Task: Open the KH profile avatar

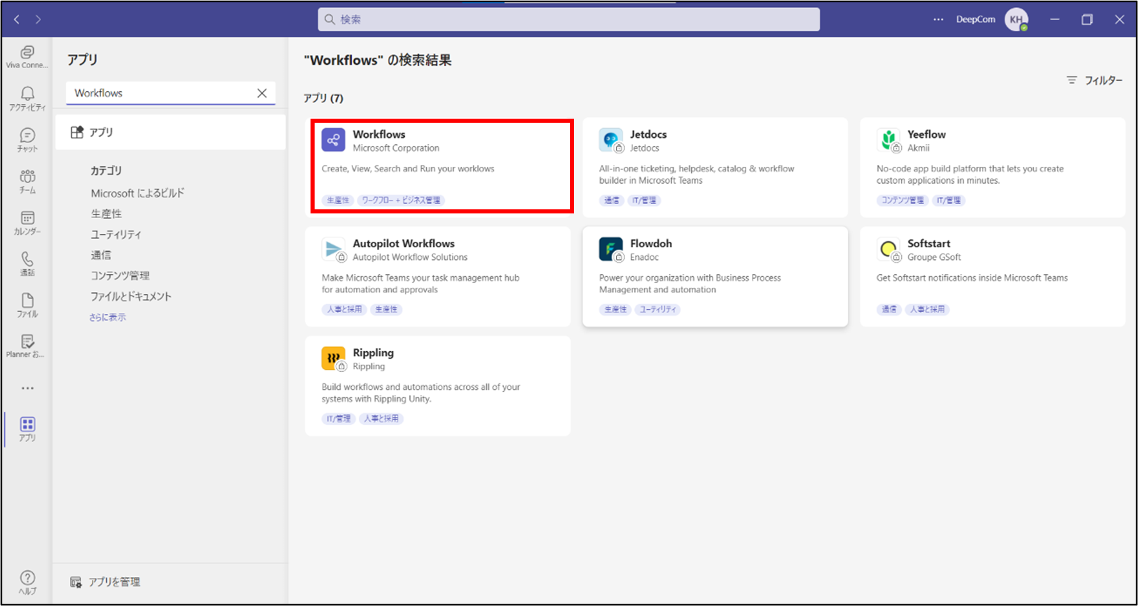Action: click(1016, 19)
